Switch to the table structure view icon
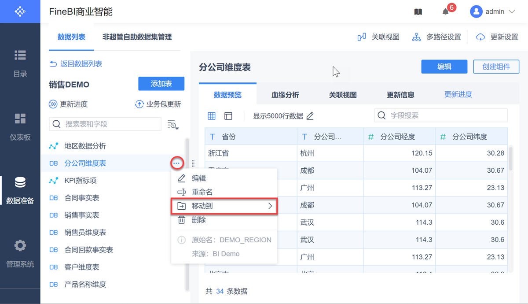The width and height of the screenshot is (528, 304). (x=228, y=116)
